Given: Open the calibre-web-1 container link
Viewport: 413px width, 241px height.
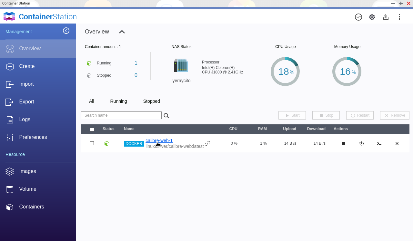Looking at the screenshot, I should tap(159, 140).
